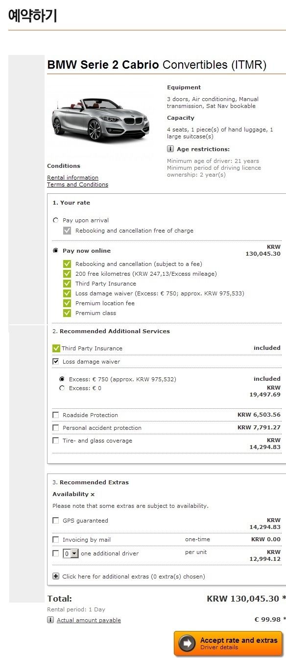Check the Tire- and glass coverage box
The image size is (286, 658).
(56, 441)
